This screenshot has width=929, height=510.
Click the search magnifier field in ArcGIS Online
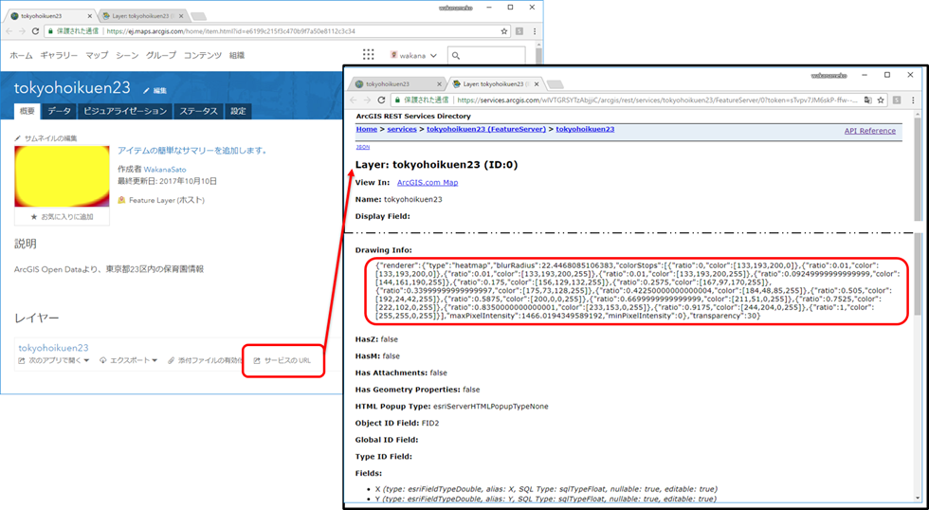coord(486,56)
